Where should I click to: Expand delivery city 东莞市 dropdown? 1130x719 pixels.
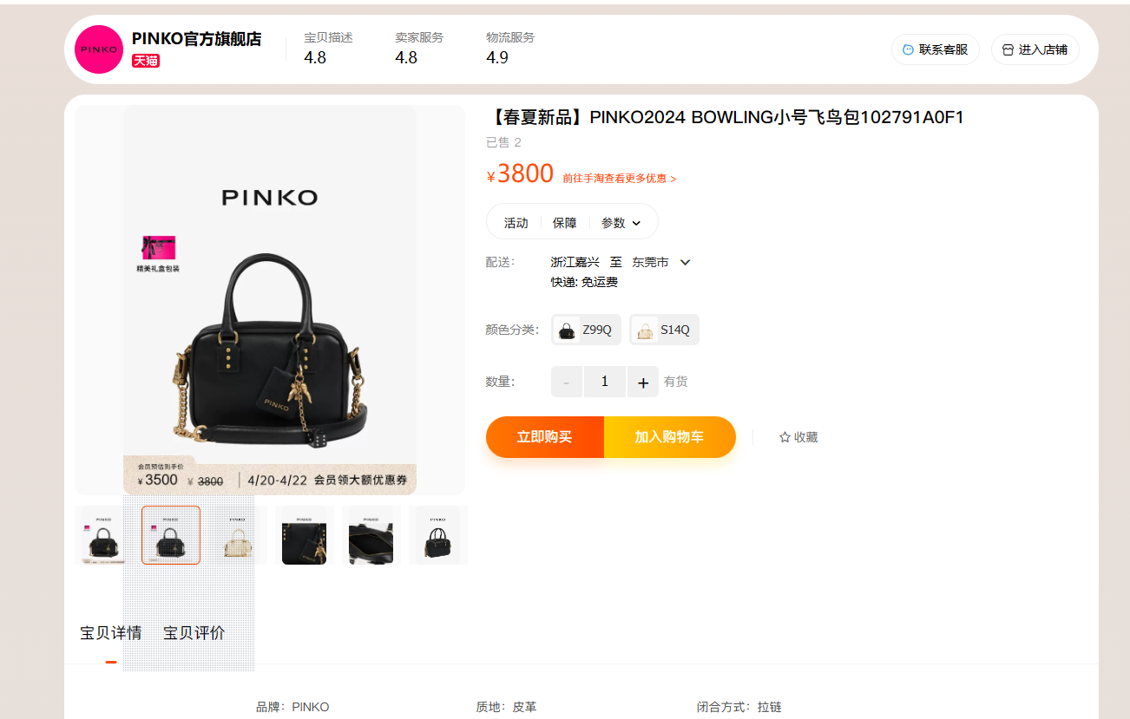pos(661,262)
